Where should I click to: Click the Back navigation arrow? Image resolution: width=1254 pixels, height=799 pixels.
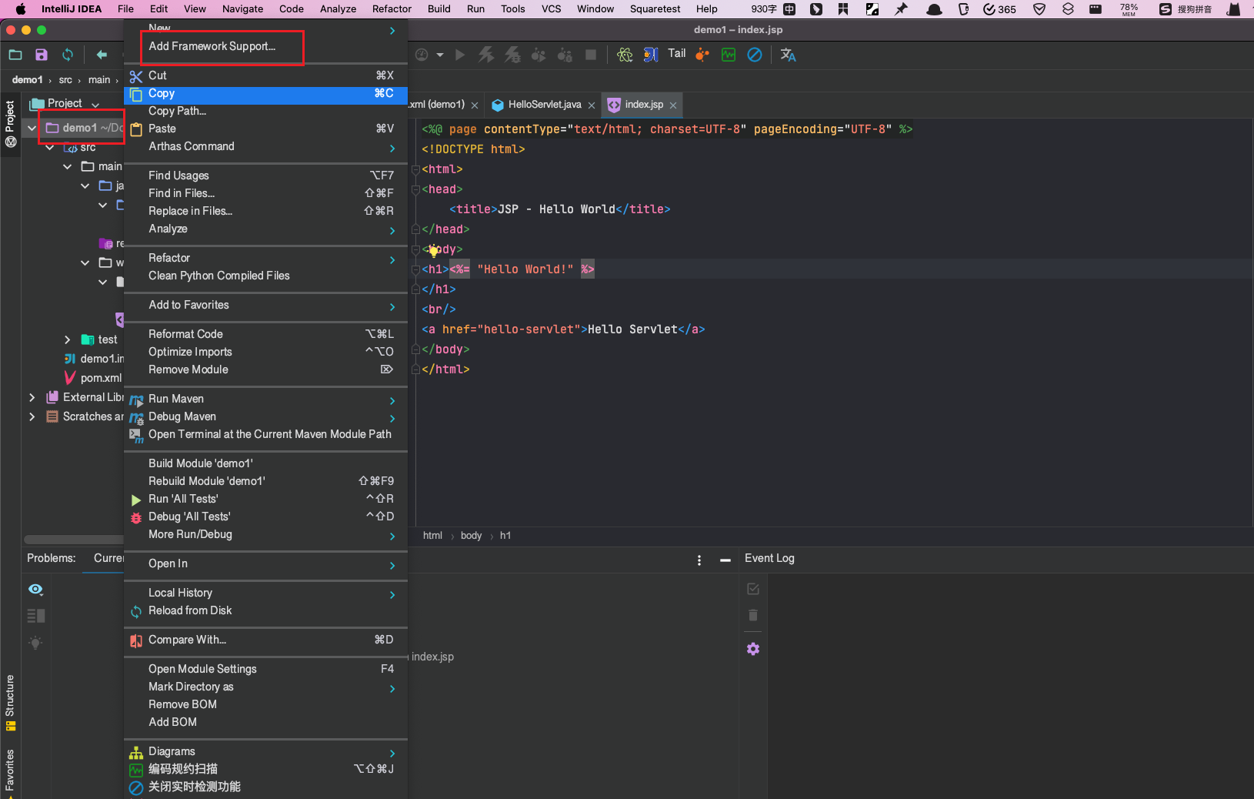(102, 55)
